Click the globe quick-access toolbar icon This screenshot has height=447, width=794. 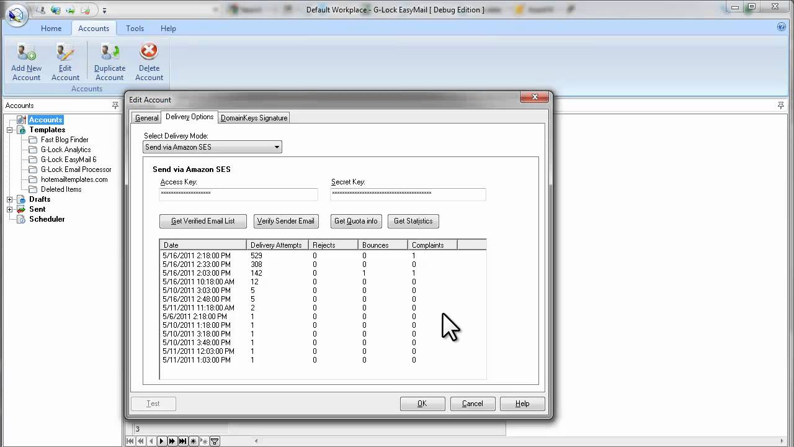click(56, 10)
